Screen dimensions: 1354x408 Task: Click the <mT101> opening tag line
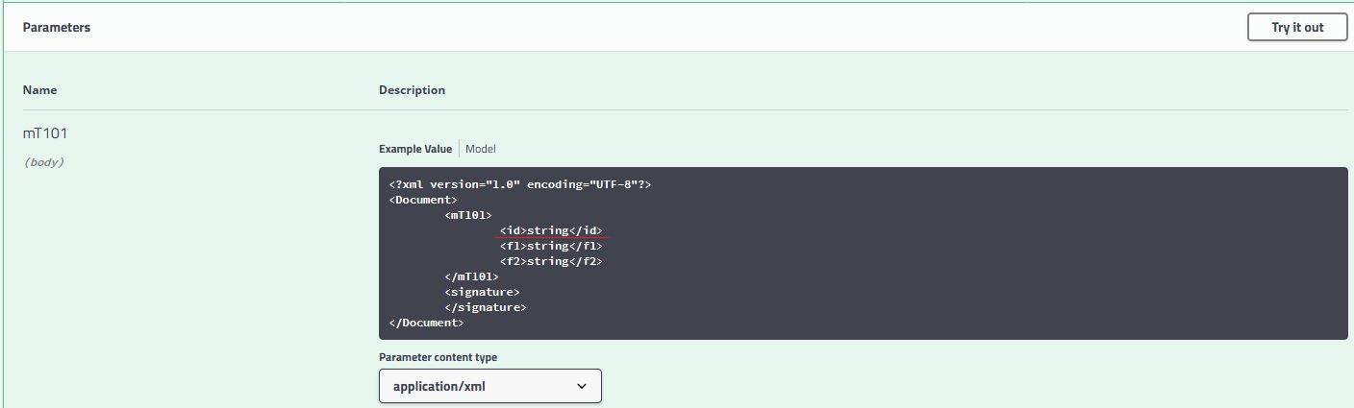pyautogui.click(x=468, y=215)
